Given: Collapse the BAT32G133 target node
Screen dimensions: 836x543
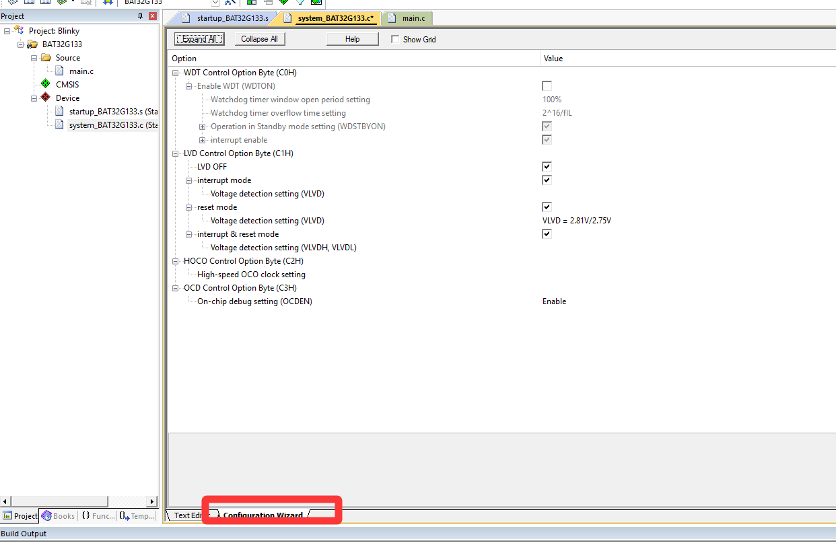Looking at the screenshot, I should (x=20, y=44).
